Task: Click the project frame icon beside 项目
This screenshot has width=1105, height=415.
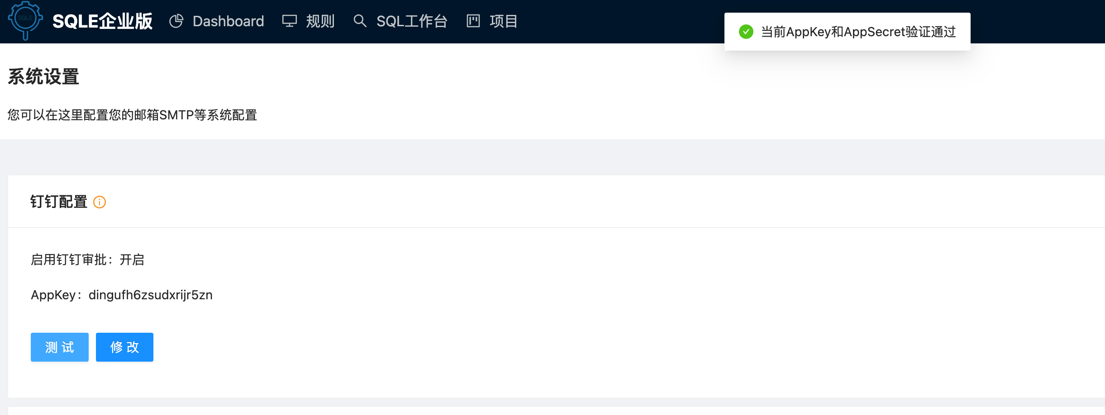Action: 473,21
